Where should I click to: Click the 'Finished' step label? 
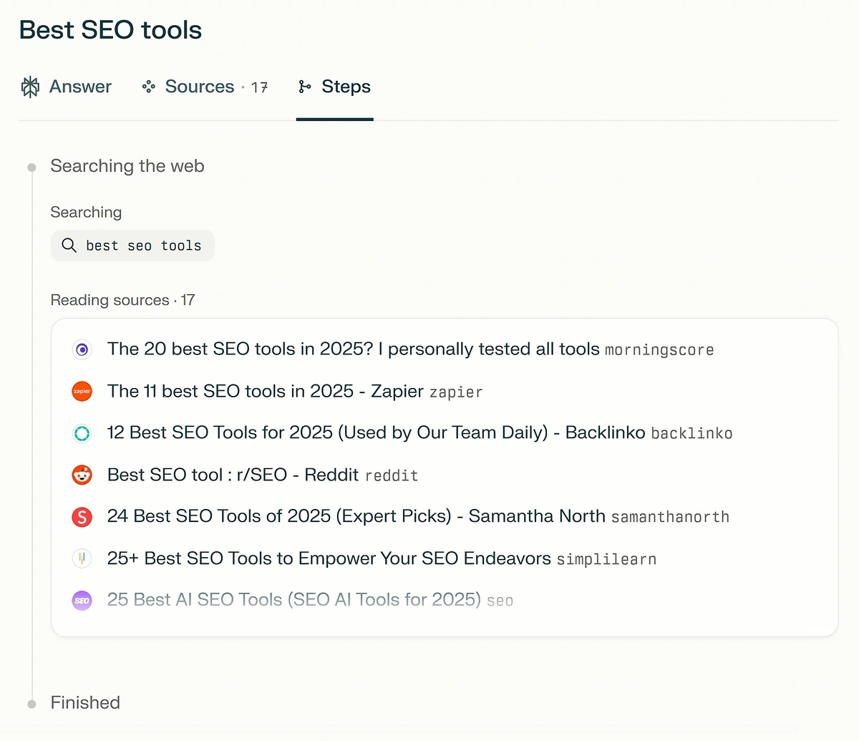coord(85,703)
